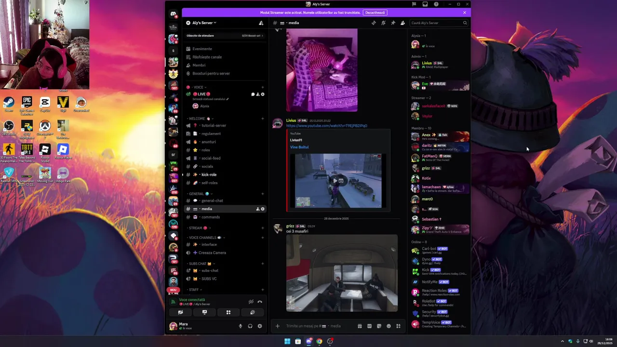Start an activity in voice panel
Screen dimensions: 617x347
click(228, 312)
